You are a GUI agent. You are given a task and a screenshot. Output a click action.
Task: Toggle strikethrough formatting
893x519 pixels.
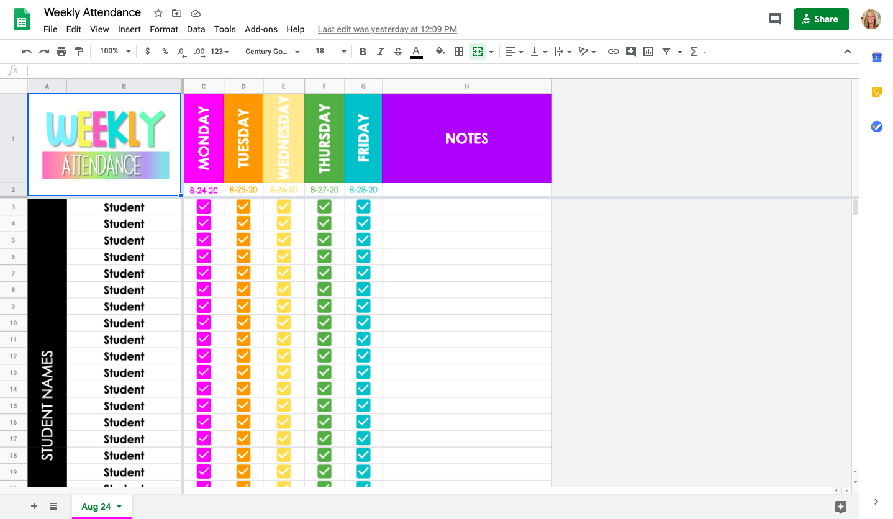[397, 52]
